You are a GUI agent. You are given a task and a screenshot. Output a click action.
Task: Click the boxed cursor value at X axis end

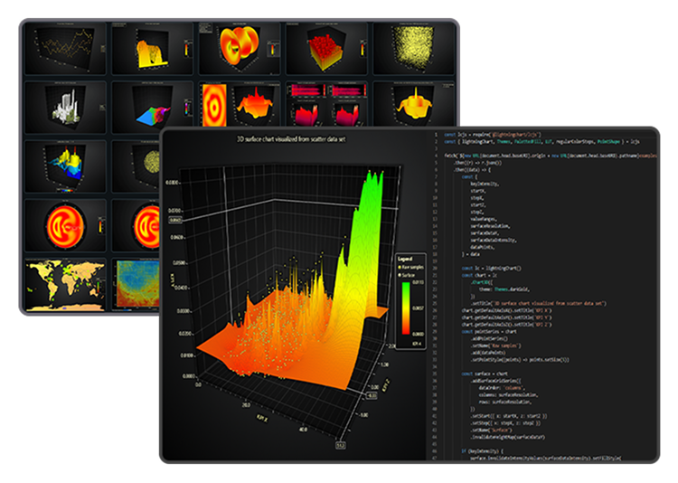click(340, 445)
